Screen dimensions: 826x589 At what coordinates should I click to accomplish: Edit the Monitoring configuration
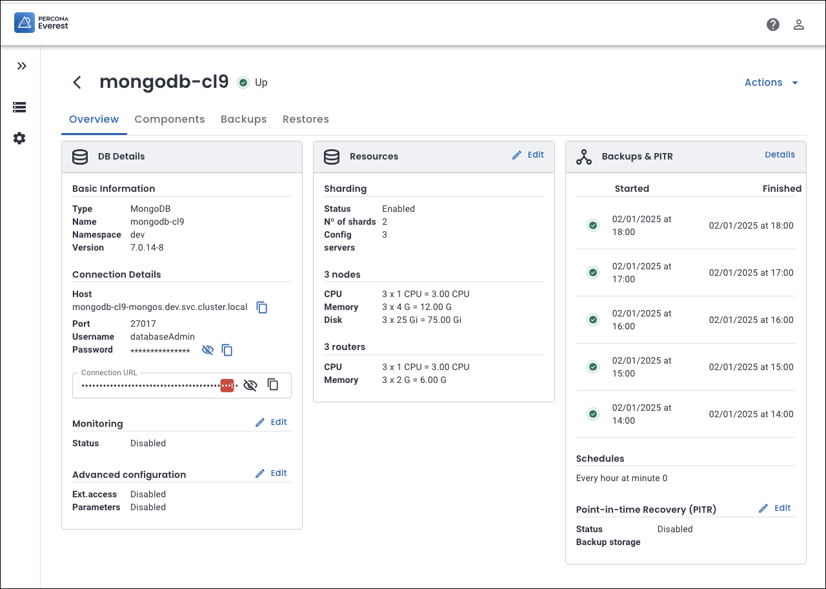coord(272,422)
